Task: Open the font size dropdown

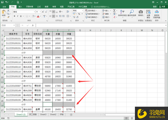Action: pos(40,12)
